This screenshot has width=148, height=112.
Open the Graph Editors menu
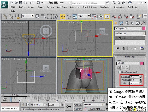[90, 7]
